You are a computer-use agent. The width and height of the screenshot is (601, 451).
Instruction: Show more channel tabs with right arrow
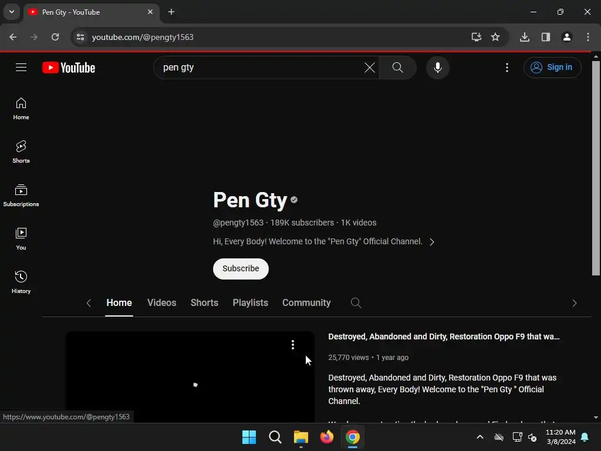tap(574, 303)
